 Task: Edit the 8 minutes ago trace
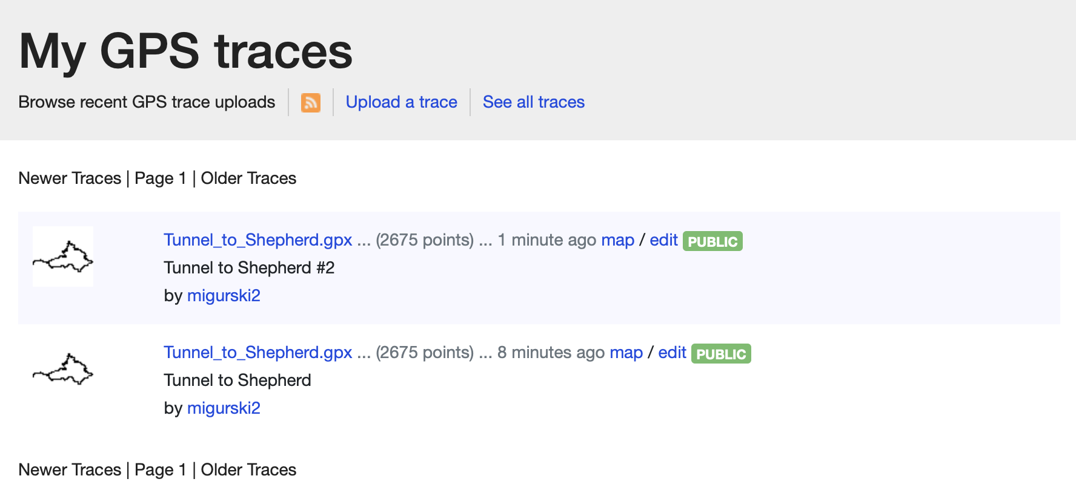click(x=672, y=353)
